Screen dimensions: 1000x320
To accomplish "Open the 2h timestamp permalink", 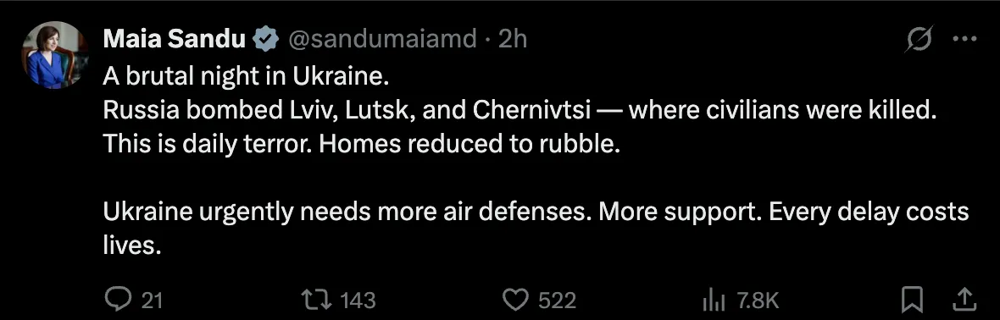I will pyautogui.click(x=512, y=40).
